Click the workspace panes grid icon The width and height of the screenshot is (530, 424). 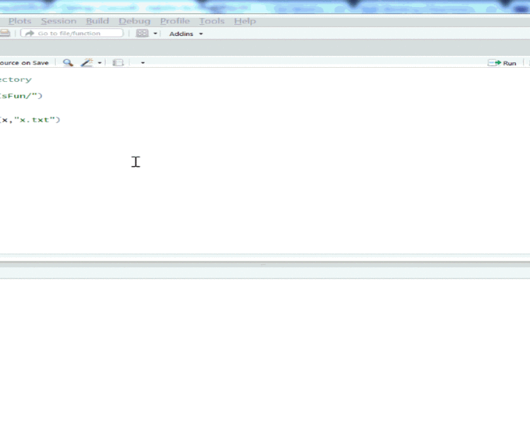[x=142, y=33]
